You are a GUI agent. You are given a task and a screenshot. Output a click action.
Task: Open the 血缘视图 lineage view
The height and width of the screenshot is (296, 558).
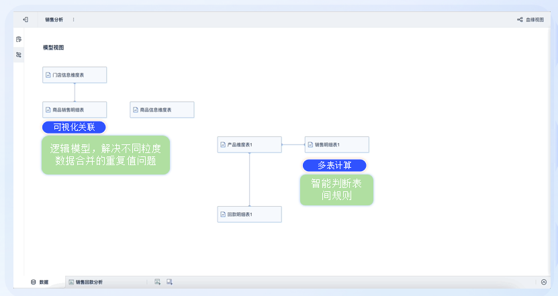[530, 19]
